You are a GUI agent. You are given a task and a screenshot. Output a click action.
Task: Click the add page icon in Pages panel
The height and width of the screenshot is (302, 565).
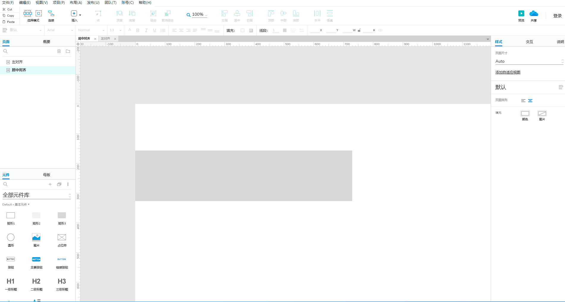[59, 51]
